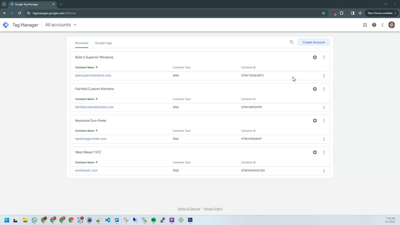The height and width of the screenshot is (225, 400).
Task: Open settings gear for Keystone Gun-Krete account
Action: (x=315, y=121)
